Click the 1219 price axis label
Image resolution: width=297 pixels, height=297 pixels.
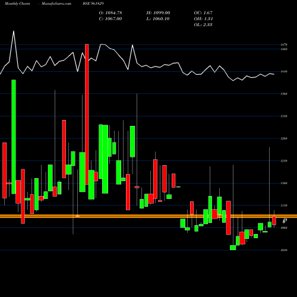[284, 161]
